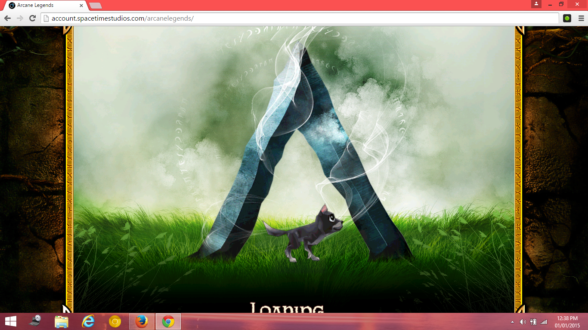Open File Explorer from the taskbar
The width and height of the screenshot is (588, 330).
tap(62, 321)
